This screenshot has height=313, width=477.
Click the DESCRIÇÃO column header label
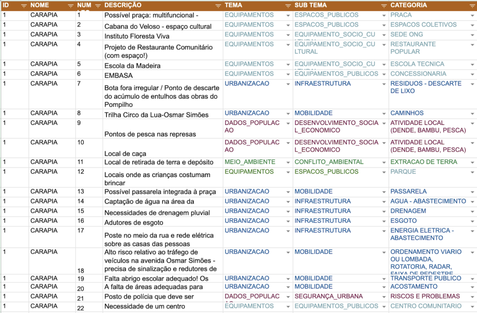pos(123,5)
